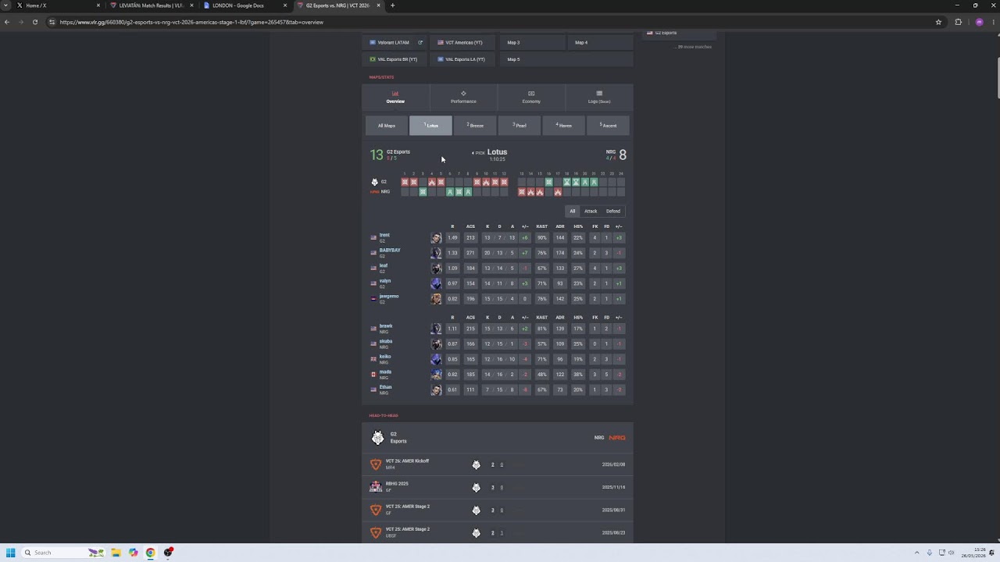
Task: Click BABYBAY's agent portrait icon
Action: [x=436, y=253]
